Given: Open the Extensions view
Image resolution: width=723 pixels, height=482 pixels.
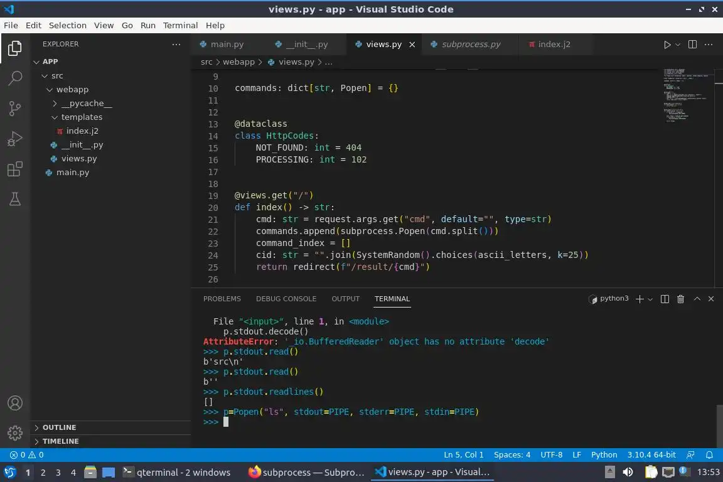Looking at the screenshot, I should click(15, 169).
